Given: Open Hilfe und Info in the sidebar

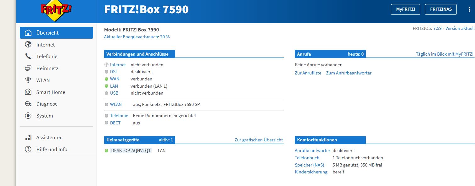Looking at the screenshot, I should click(56, 149).
